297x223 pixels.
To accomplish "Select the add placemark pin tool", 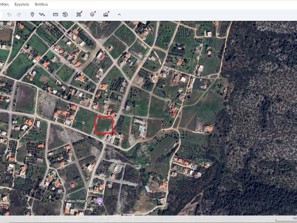I will click(32, 15).
